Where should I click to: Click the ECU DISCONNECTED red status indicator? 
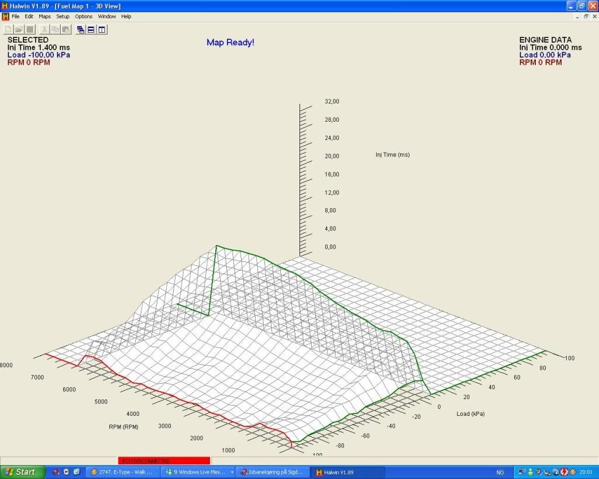point(164,461)
